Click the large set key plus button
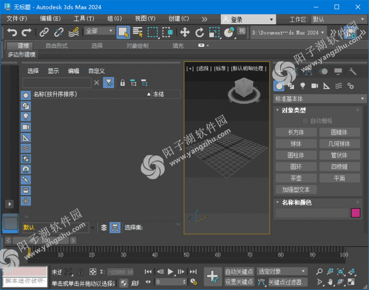This screenshot has height=290, width=369. click(213, 277)
